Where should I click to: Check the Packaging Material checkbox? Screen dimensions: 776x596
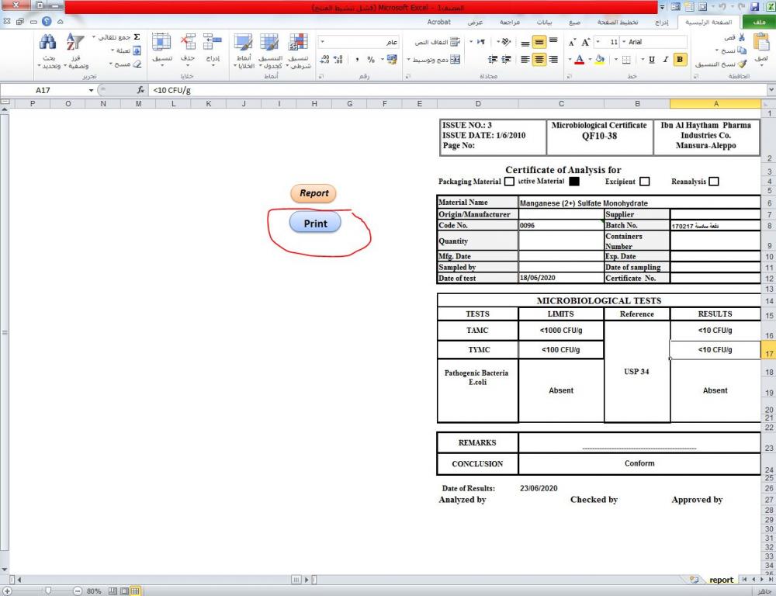(x=509, y=182)
